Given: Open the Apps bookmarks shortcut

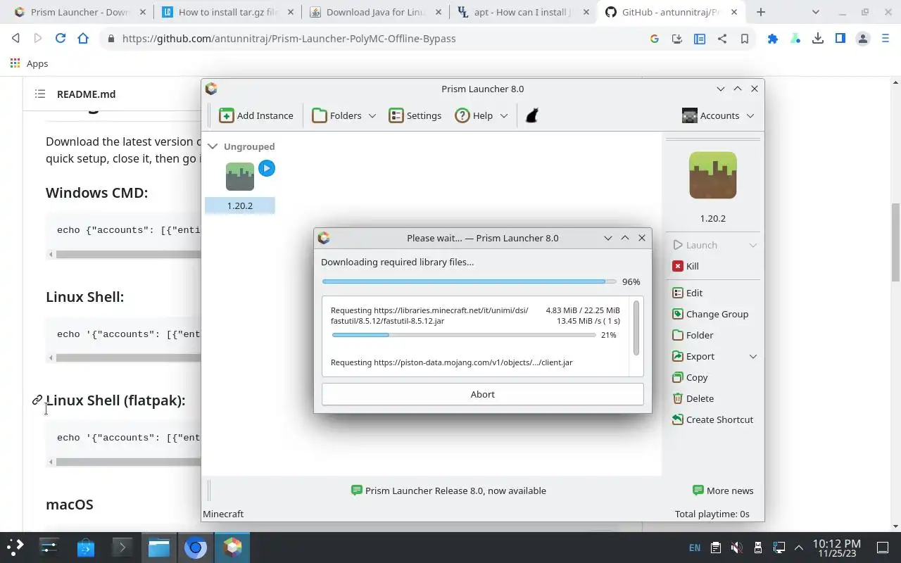Looking at the screenshot, I should (x=29, y=63).
